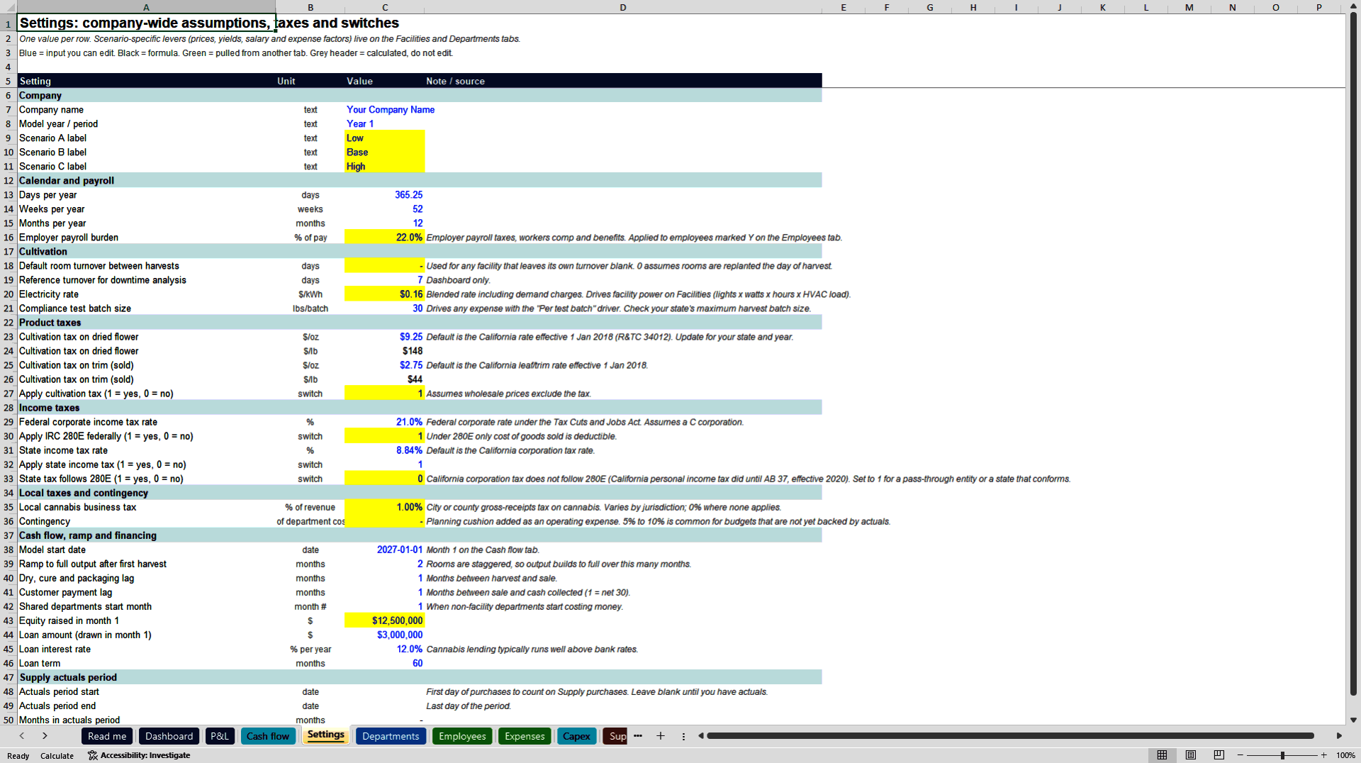Go to next sheet tab arrow
1361x763 pixels.
point(45,736)
